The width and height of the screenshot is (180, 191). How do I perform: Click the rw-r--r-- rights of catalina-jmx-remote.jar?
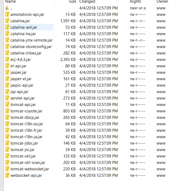137,40
